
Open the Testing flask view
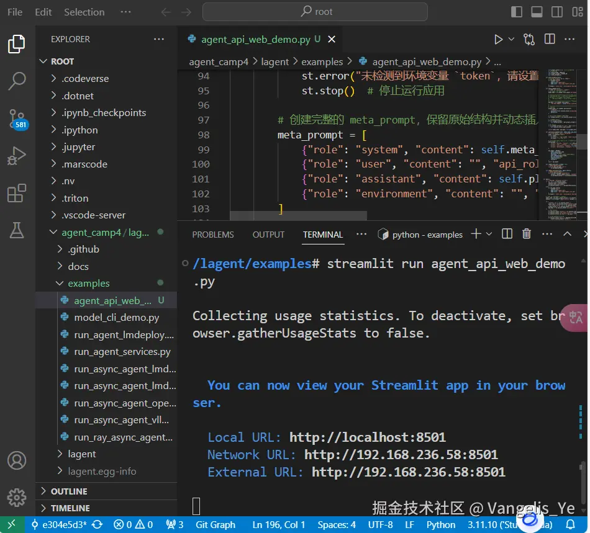tap(17, 231)
